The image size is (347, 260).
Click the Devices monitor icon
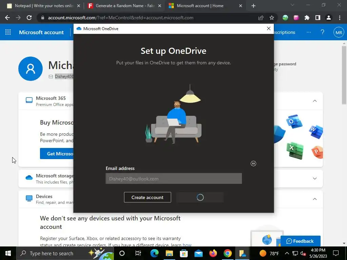(29, 198)
